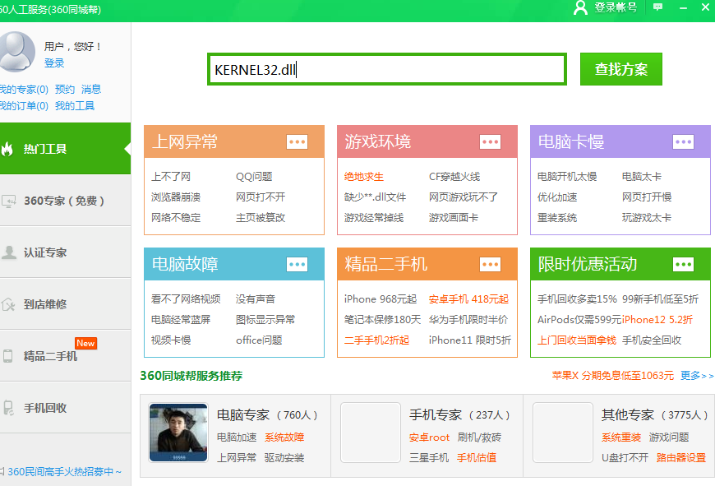715x486 pixels.
Task: Open the 没有声音 entry
Action: 256,299
